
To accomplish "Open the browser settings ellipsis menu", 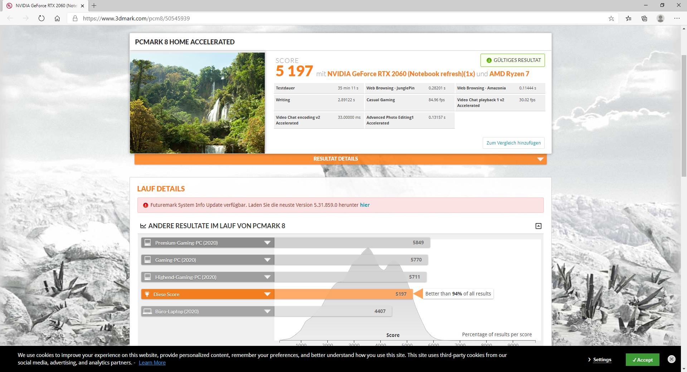I will 677,18.
